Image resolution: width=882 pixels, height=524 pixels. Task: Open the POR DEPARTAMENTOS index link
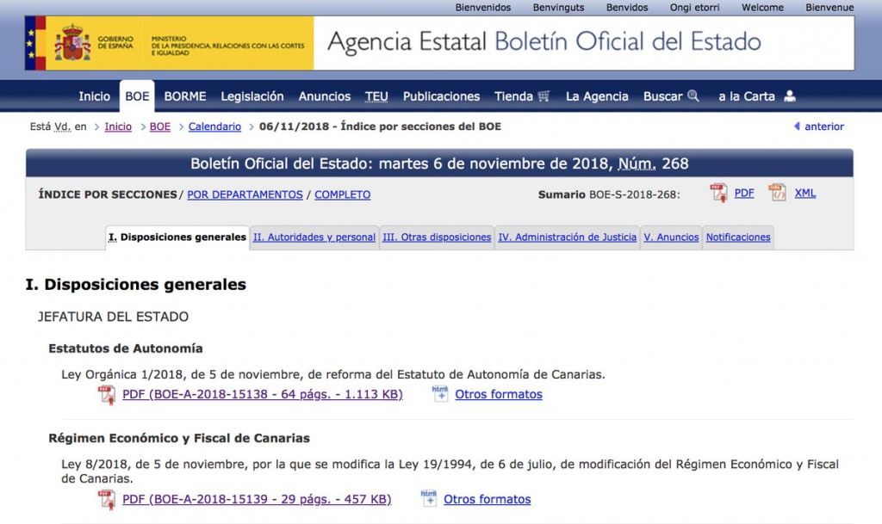click(x=245, y=194)
